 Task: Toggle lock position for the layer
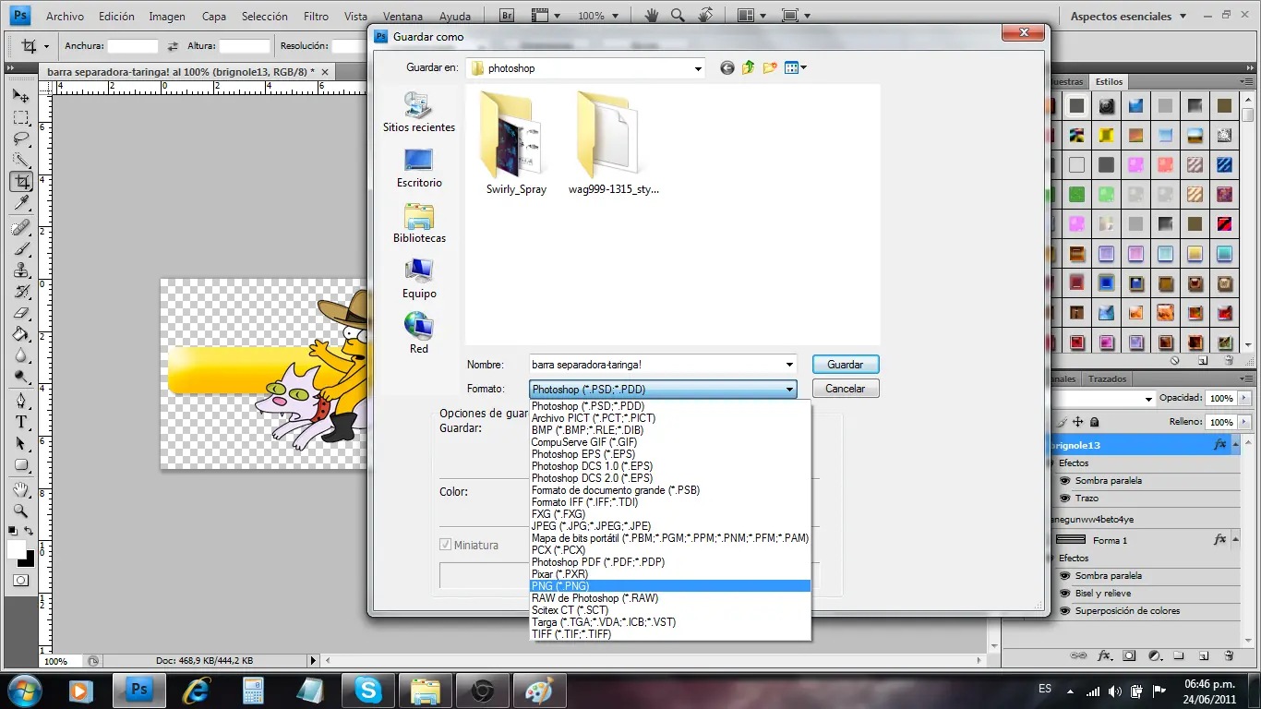click(1077, 422)
